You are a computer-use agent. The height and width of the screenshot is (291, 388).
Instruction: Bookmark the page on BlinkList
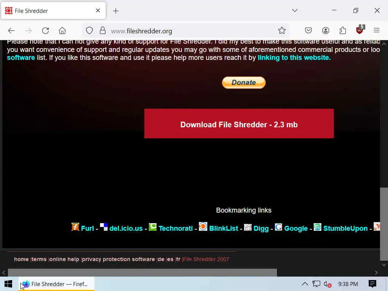pyautogui.click(x=224, y=228)
